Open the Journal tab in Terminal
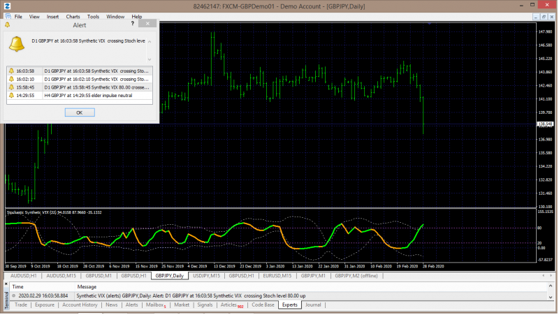559x315 pixels. click(313, 305)
